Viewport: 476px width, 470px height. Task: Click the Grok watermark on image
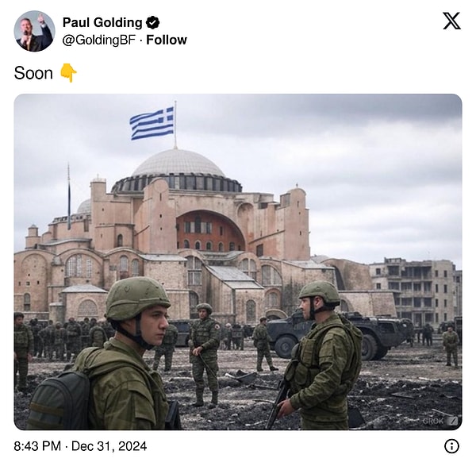click(440, 421)
